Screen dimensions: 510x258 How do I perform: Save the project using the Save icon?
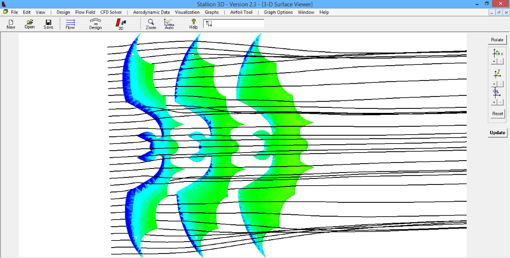(x=48, y=24)
